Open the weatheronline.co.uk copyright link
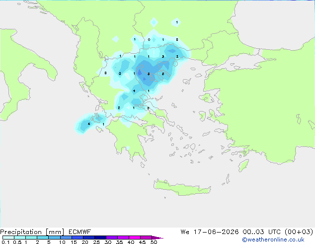 [x=273, y=240]
